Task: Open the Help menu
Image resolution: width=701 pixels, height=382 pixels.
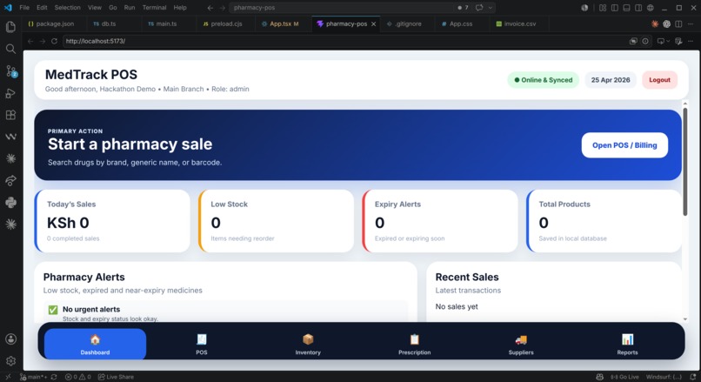Action: 180,8
